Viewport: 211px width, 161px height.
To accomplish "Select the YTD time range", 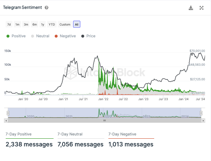I will pyautogui.click(x=52, y=24).
